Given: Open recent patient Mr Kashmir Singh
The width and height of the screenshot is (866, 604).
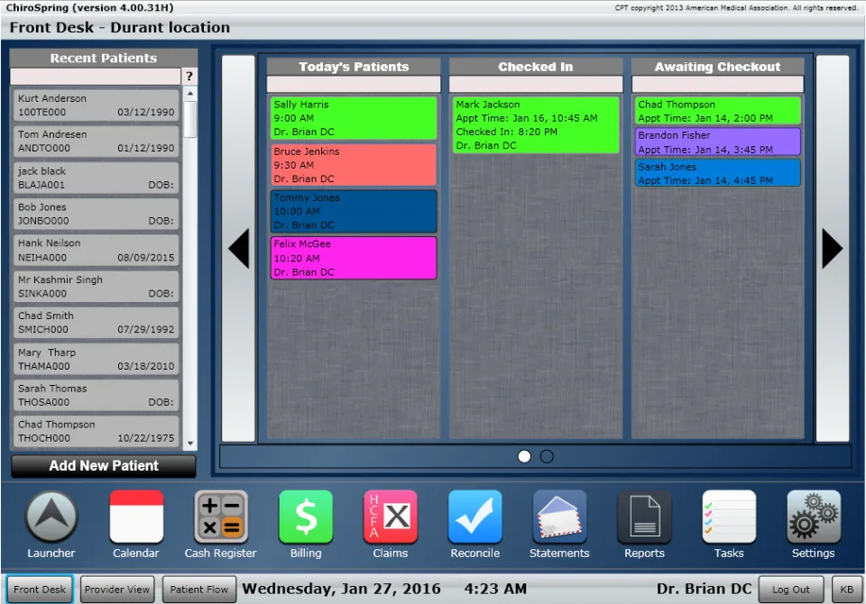Looking at the screenshot, I should tap(97, 287).
